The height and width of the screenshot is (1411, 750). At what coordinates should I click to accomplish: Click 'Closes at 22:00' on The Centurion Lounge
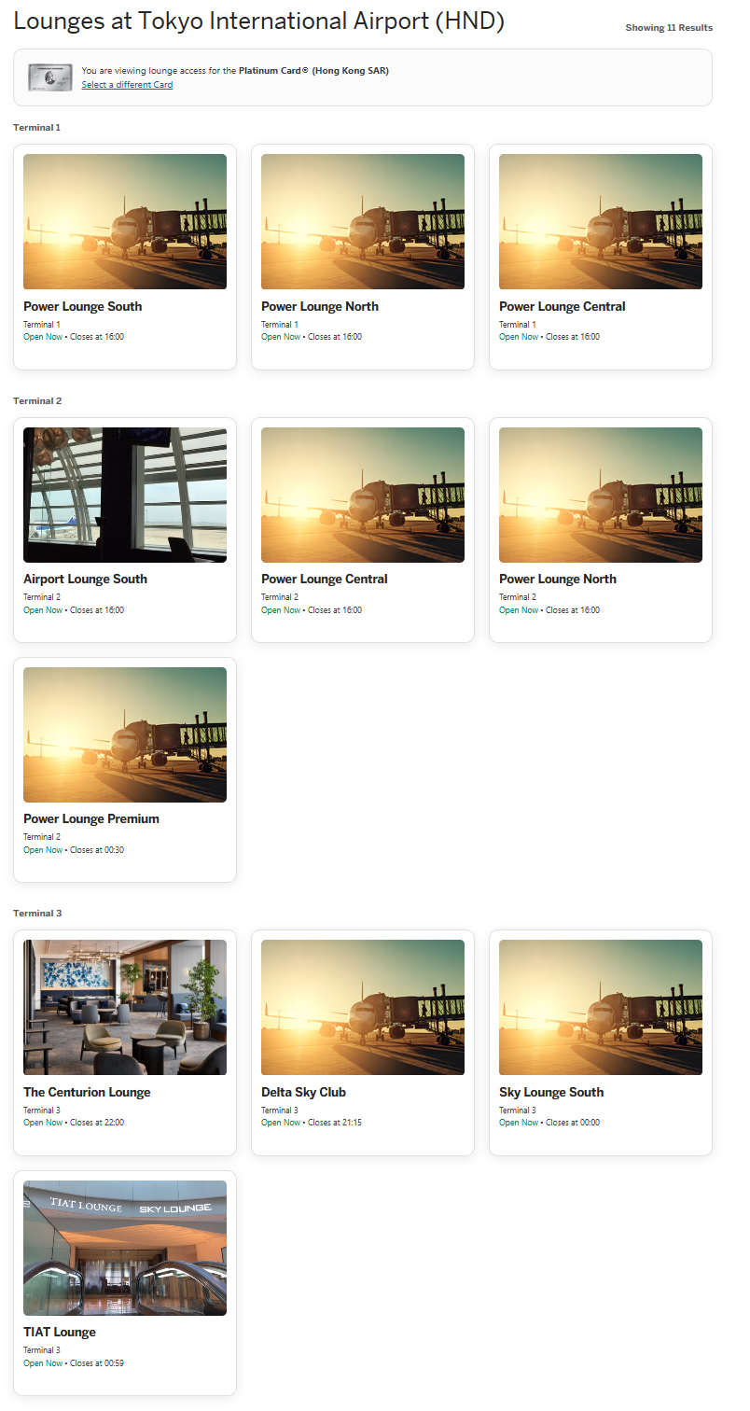click(x=97, y=1123)
